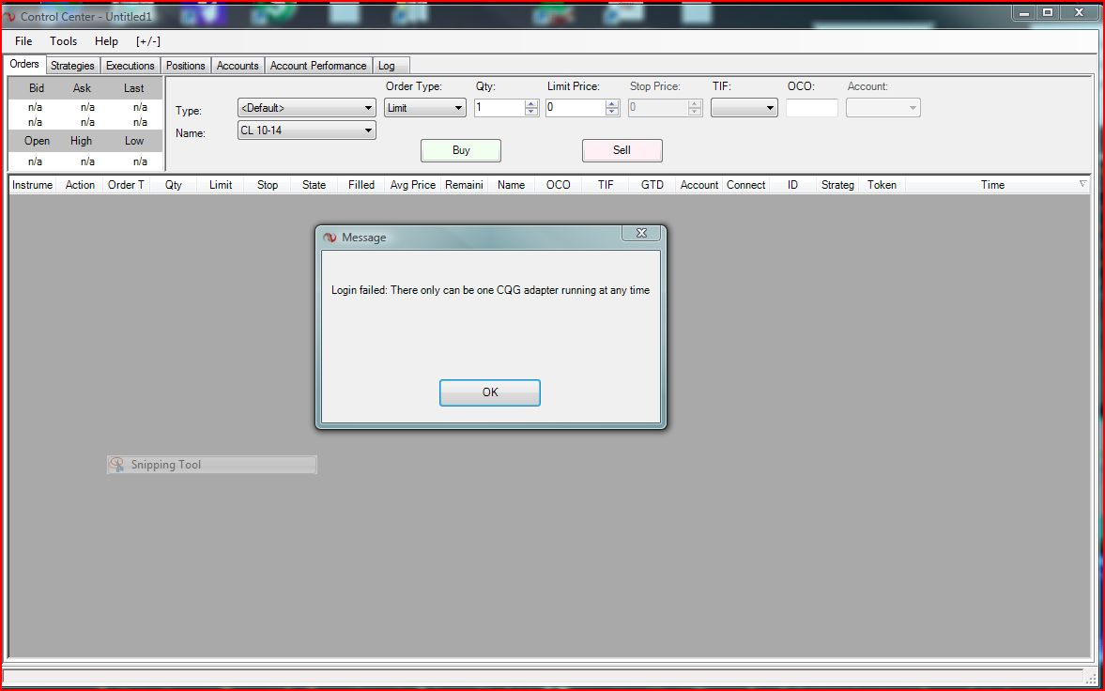Click the [+/-] menu item
The image size is (1105, 691).
(148, 41)
